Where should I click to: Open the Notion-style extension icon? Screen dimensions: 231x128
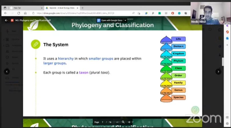[186, 13]
